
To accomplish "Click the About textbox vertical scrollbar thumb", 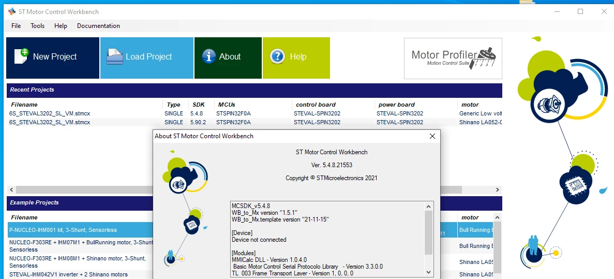I will 428,233.
